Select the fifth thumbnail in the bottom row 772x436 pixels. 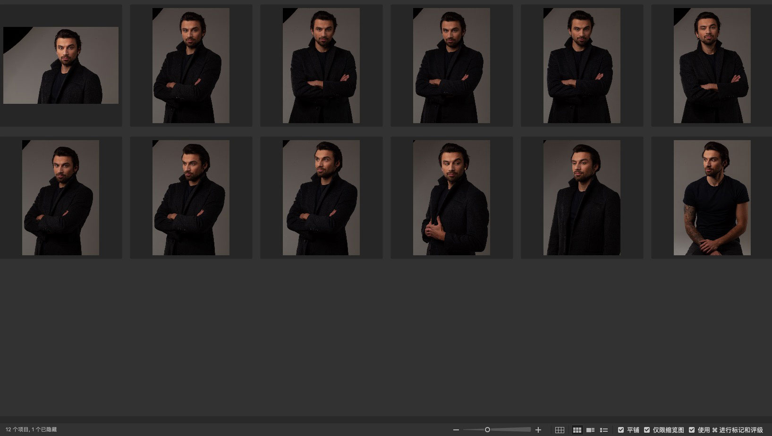[582, 198]
